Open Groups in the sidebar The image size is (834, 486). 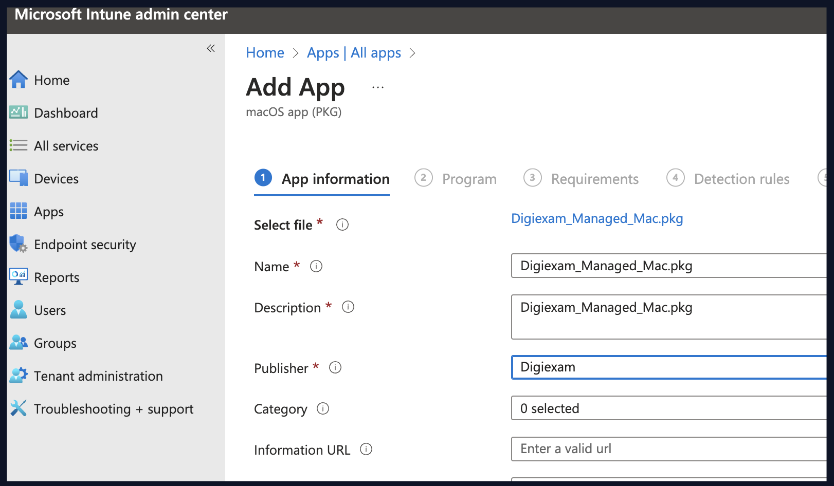pos(55,343)
